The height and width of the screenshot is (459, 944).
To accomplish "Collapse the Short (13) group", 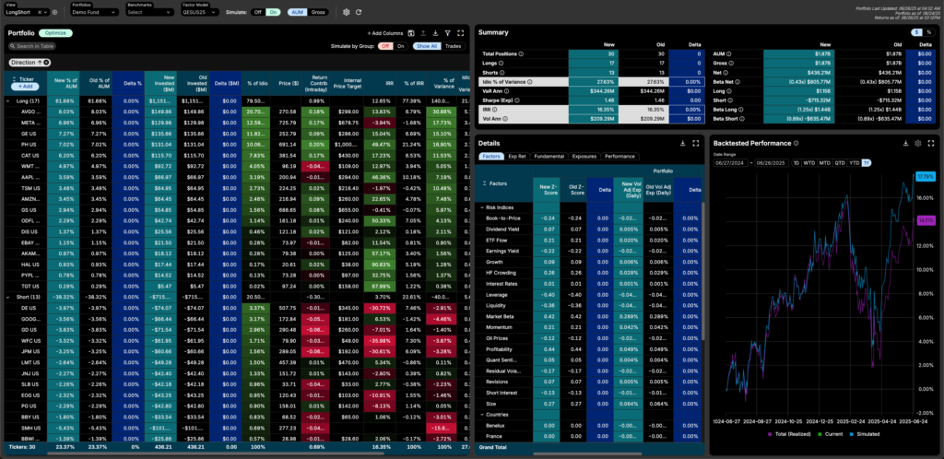I will (x=8, y=297).
